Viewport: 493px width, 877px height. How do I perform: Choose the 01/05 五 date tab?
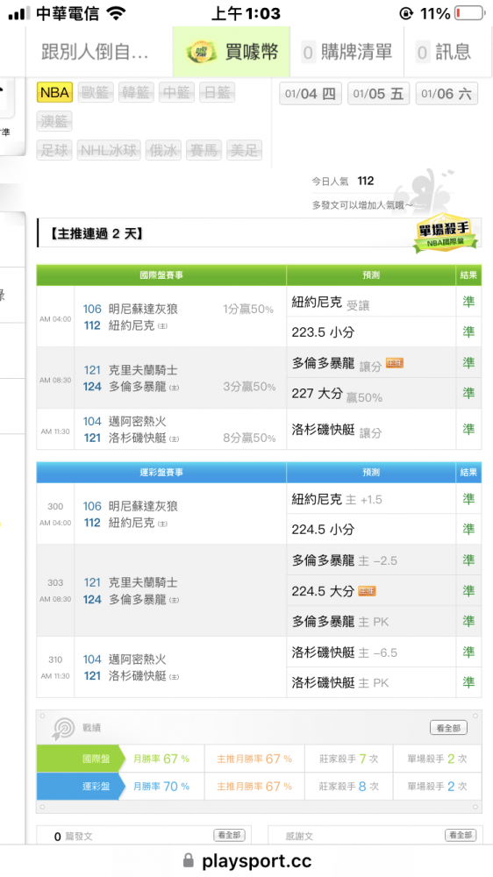coord(379,94)
